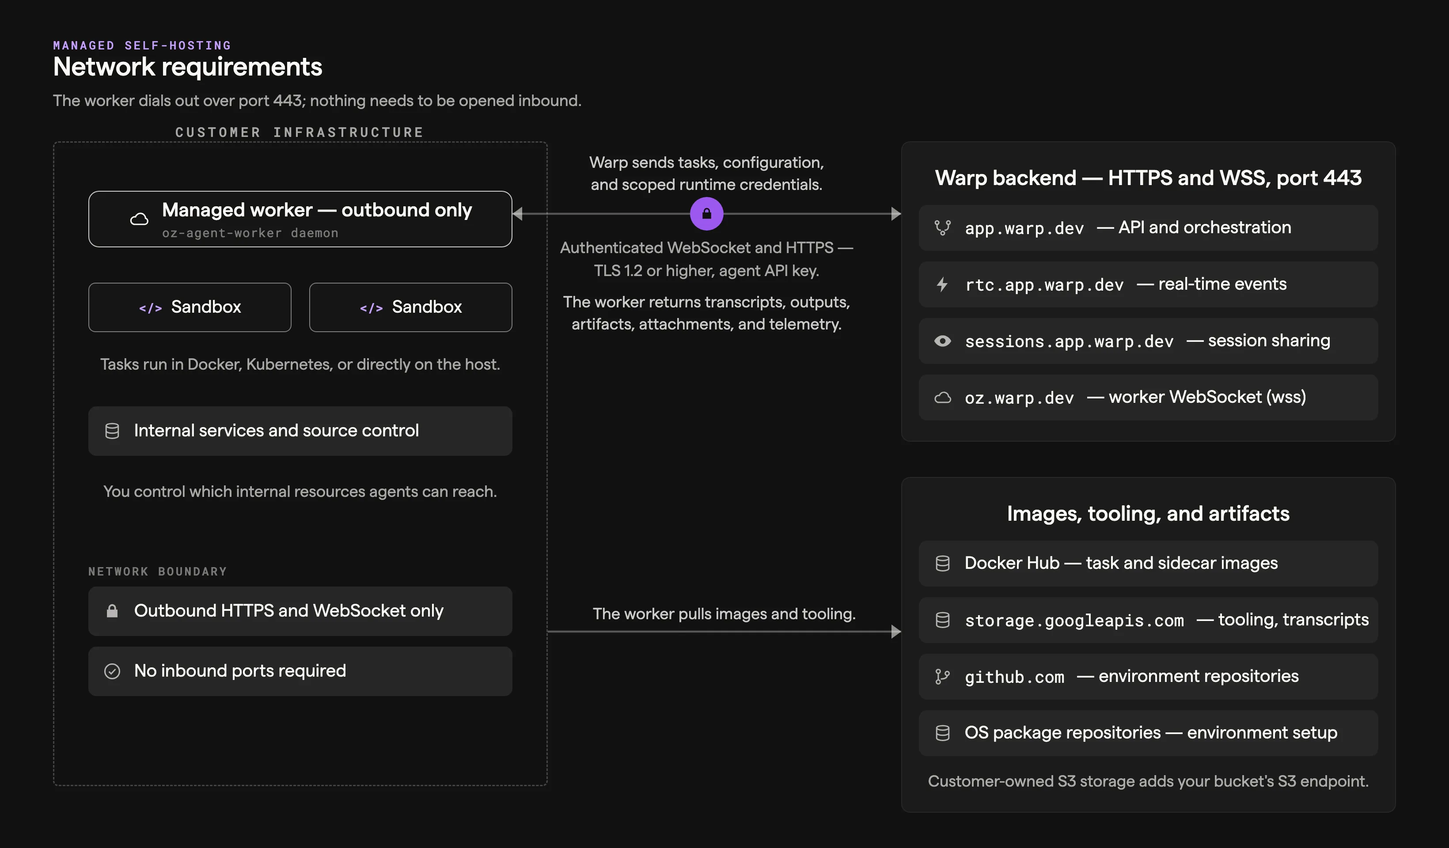Click the database icon beside Internal services

coord(112,431)
